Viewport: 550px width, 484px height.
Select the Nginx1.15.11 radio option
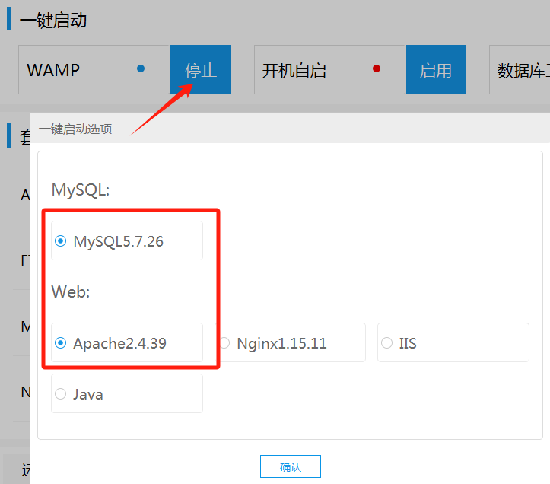pyautogui.click(x=225, y=343)
